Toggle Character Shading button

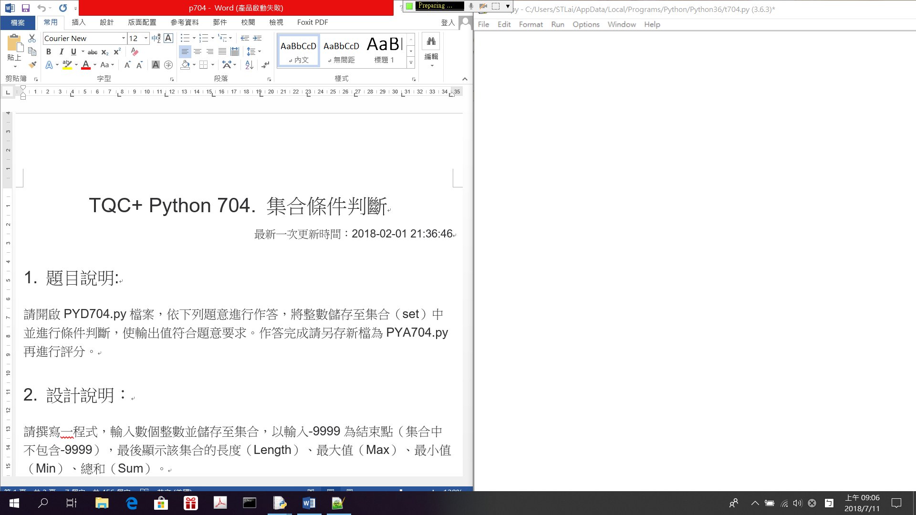156,65
